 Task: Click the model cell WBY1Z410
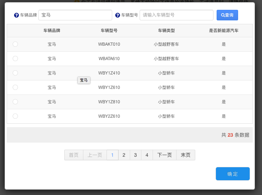pyautogui.click(x=109, y=73)
